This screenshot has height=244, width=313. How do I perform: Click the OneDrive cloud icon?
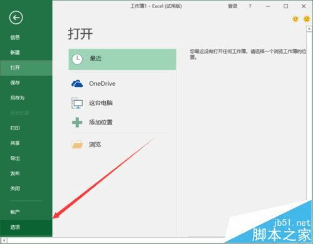[x=77, y=83]
